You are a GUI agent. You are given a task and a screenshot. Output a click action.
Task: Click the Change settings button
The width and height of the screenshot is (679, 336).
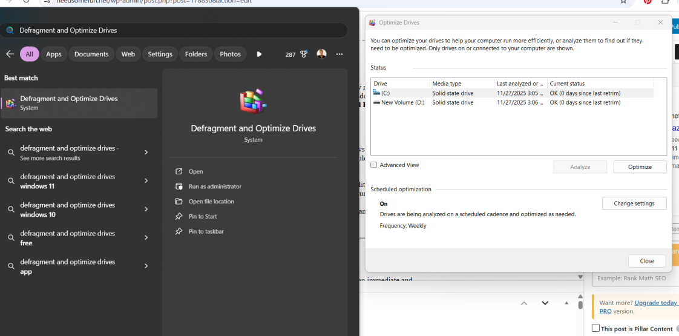[634, 203]
